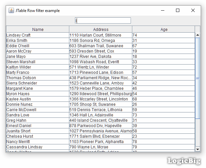Screen dimensions: 206x168
Task: Click address 1705 Shoop St, Suwanee
Action: 92,104
